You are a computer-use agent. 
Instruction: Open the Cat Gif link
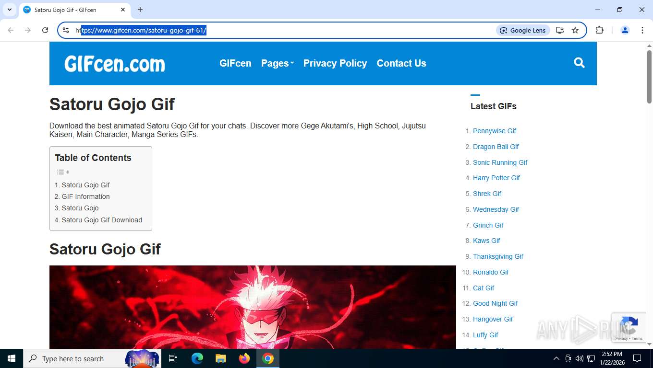(484, 288)
